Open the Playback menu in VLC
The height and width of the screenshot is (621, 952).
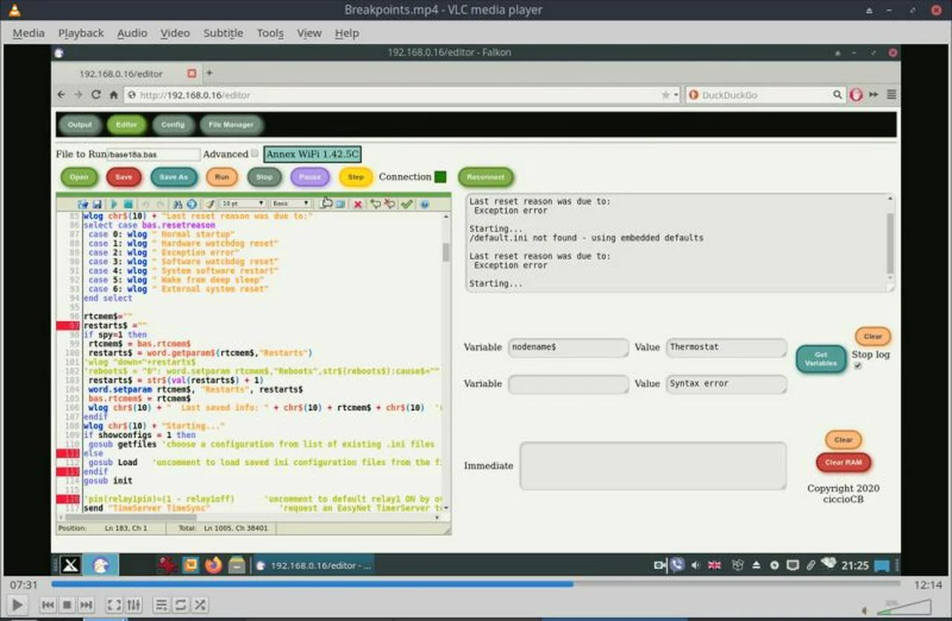[x=80, y=33]
